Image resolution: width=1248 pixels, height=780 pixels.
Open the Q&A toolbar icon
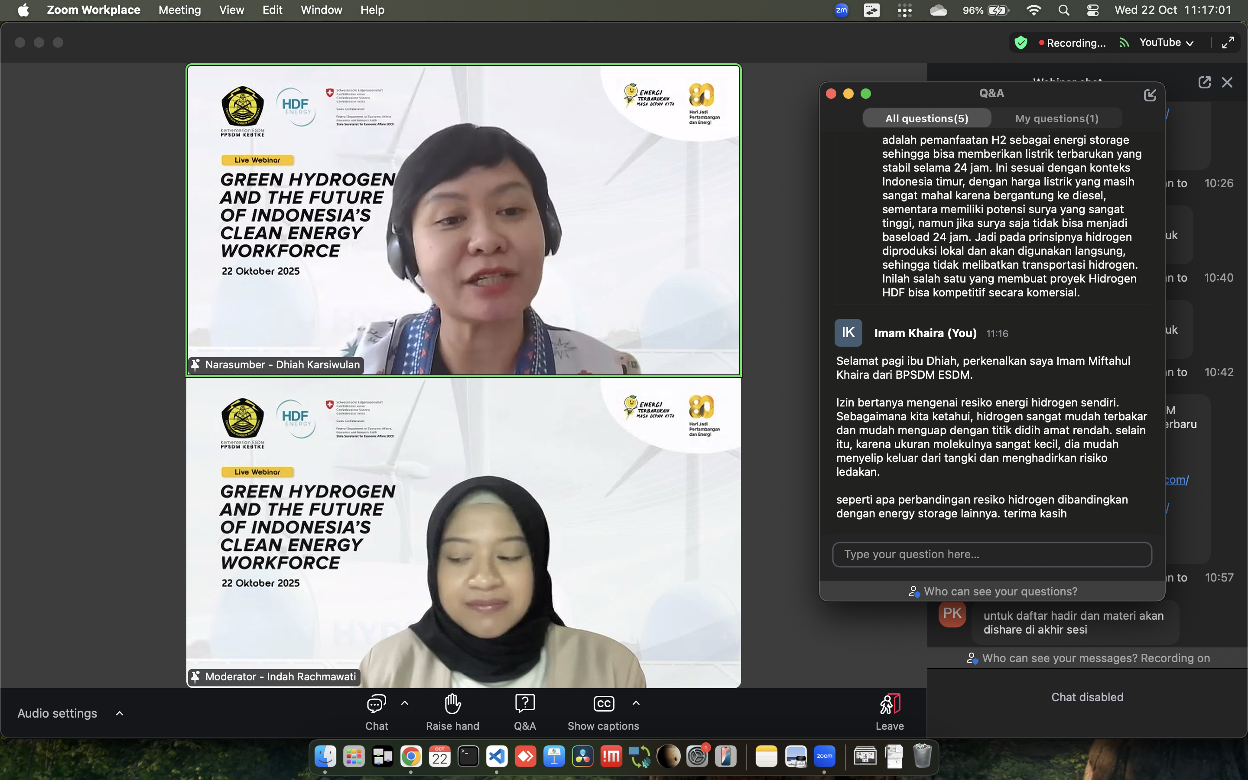(x=524, y=704)
